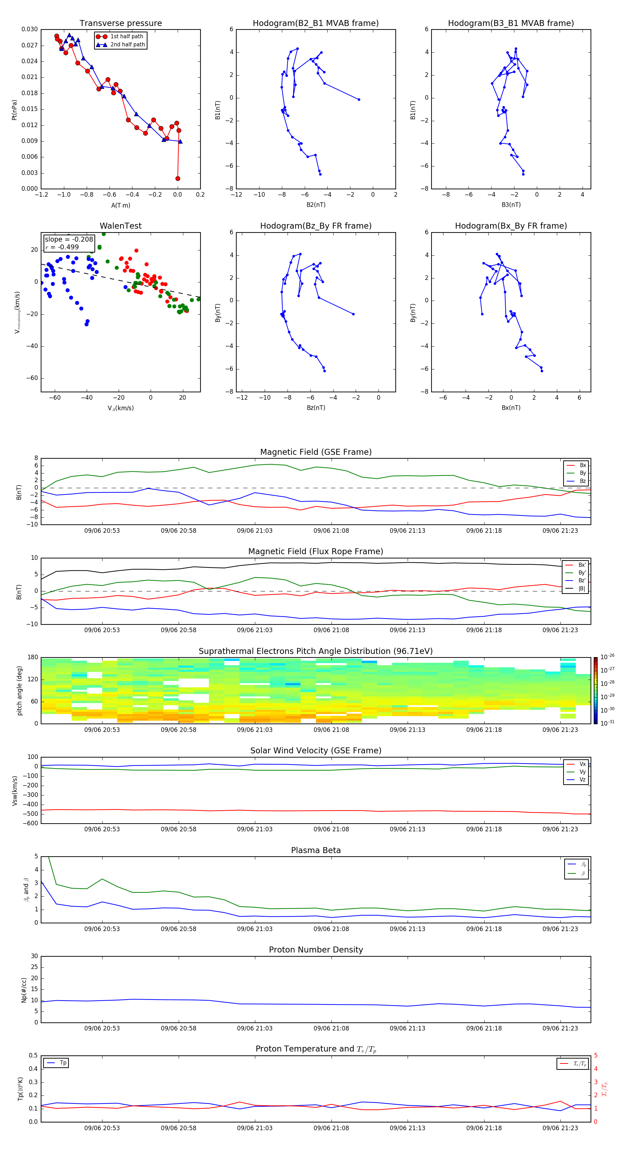
Task: Click 'Hodogram(Bx_By FR frame)' title
Action: pos(511,226)
